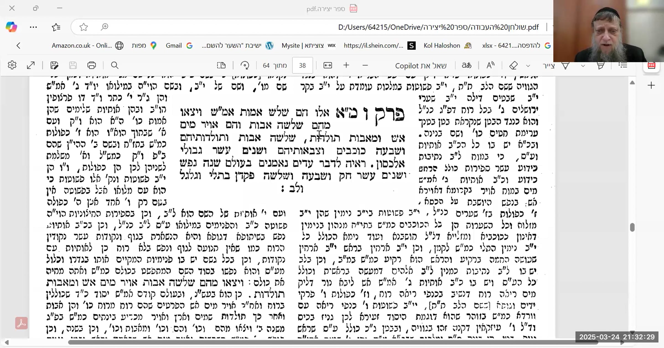Open the ישיבת השער להשם bookmark
The height and width of the screenshot is (348, 664).
pos(238,46)
